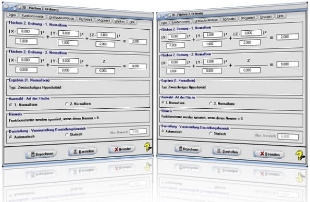
Task: Click Berechnen calculator button in the right window
Action: point(188,149)
